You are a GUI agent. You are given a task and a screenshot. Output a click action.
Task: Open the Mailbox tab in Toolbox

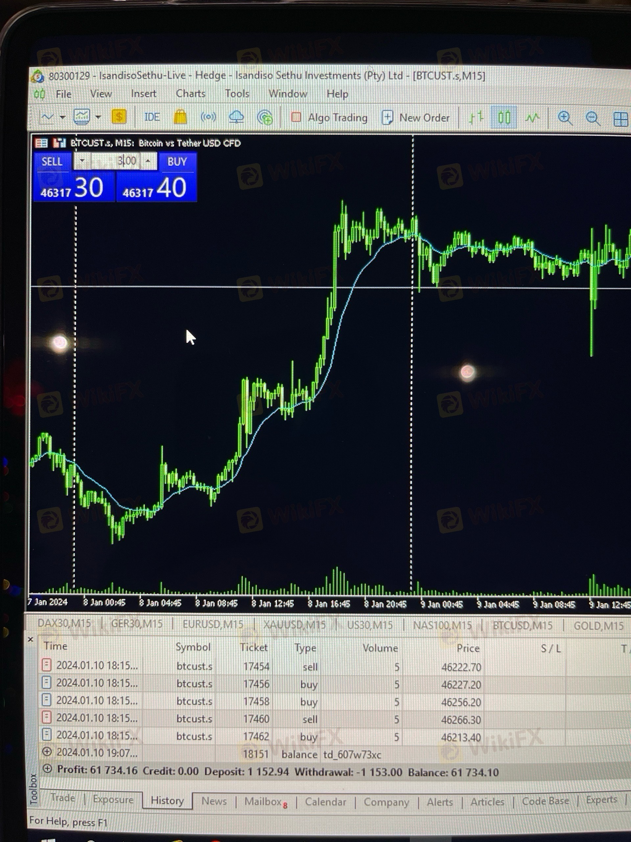point(265,802)
